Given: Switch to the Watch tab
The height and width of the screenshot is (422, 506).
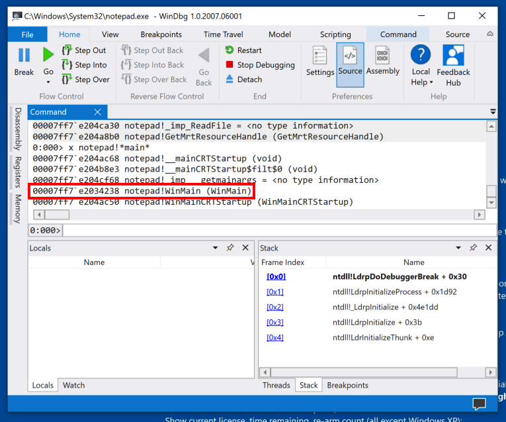Looking at the screenshot, I should point(73,385).
